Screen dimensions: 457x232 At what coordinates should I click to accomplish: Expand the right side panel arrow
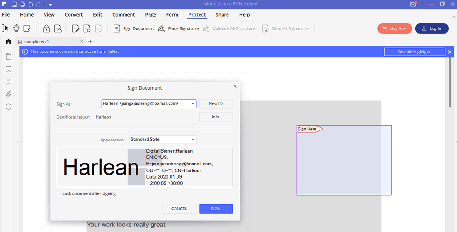point(456,141)
